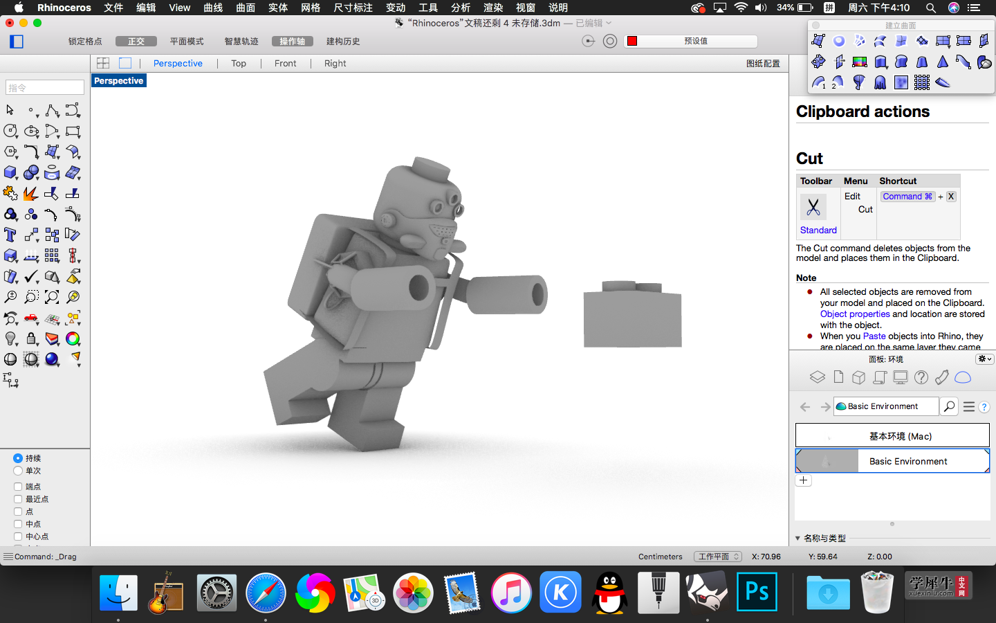
Task: Toggle the 操作轴 gumball button
Action: pyautogui.click(x=293, y=42)
